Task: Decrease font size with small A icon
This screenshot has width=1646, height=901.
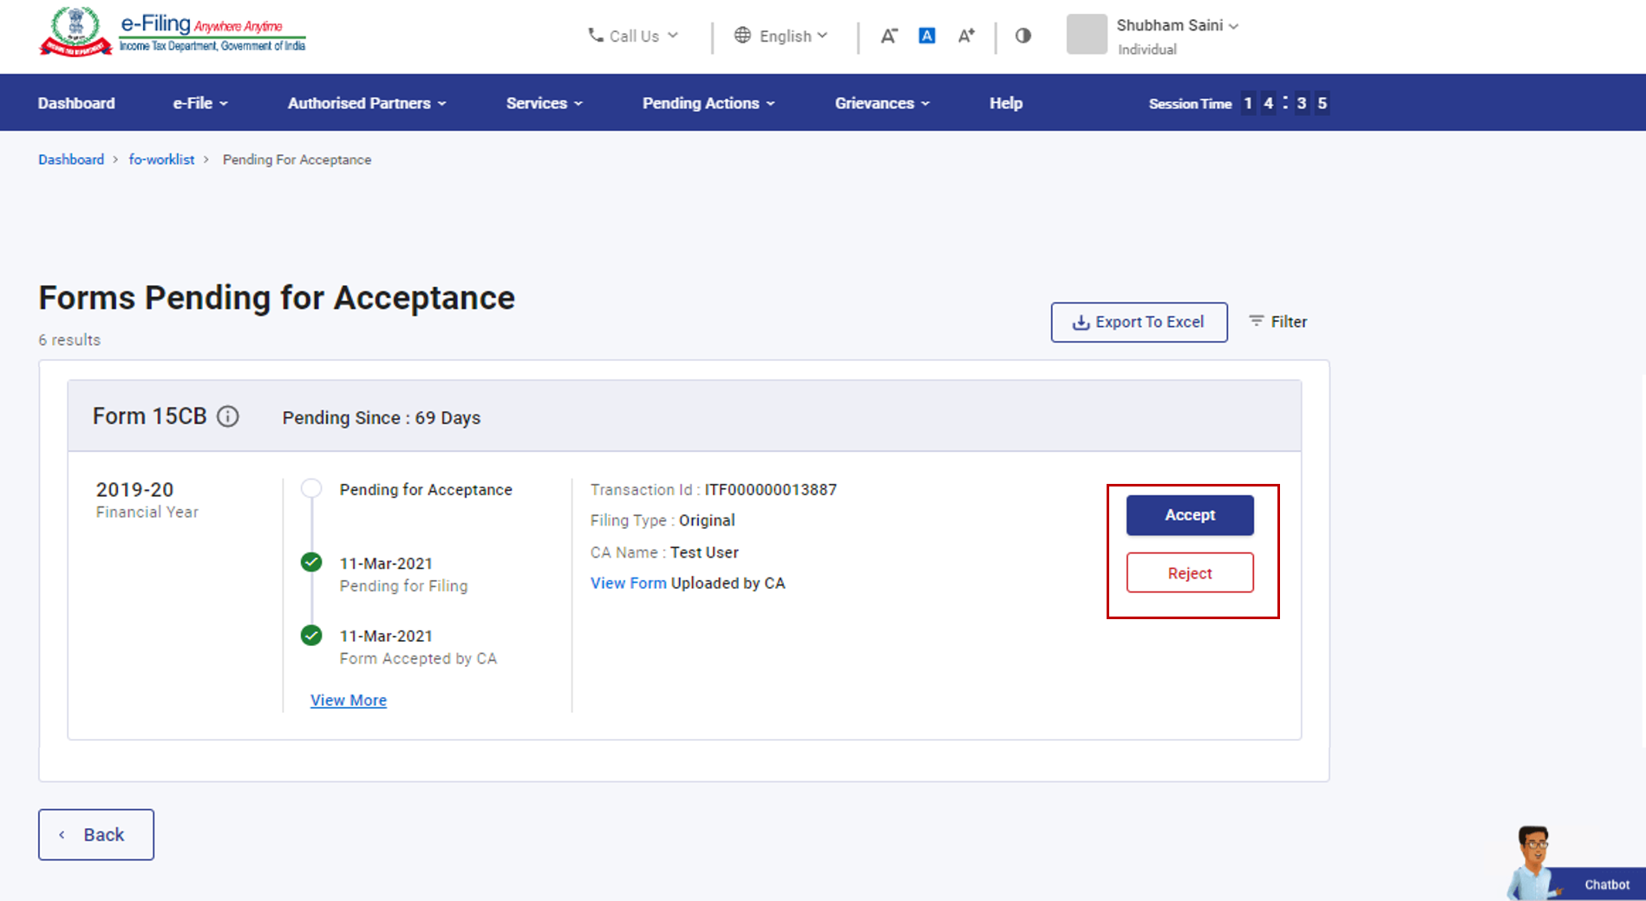Action: (x=889, y=36)
